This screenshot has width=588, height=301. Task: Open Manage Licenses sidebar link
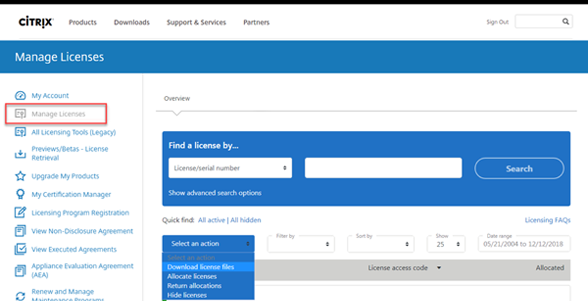[x=58, y=114]
